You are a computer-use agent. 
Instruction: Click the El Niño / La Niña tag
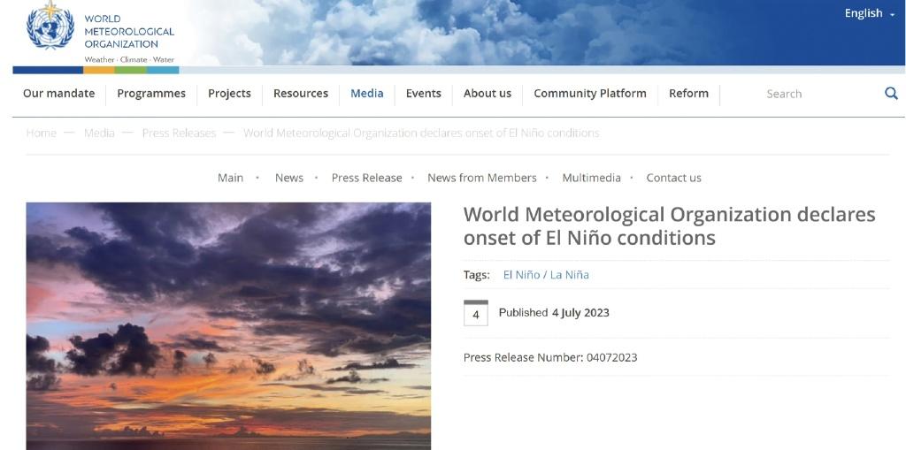pos(546,275)
